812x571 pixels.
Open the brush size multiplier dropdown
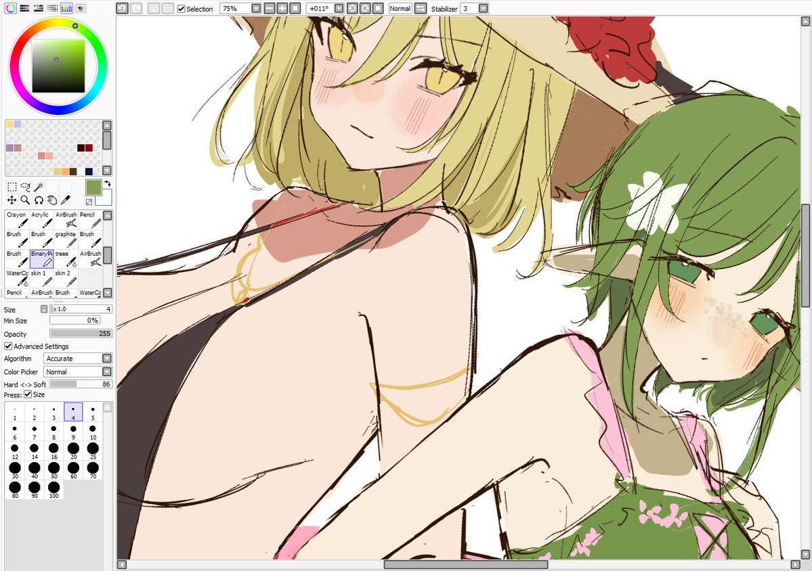[44, 309]
